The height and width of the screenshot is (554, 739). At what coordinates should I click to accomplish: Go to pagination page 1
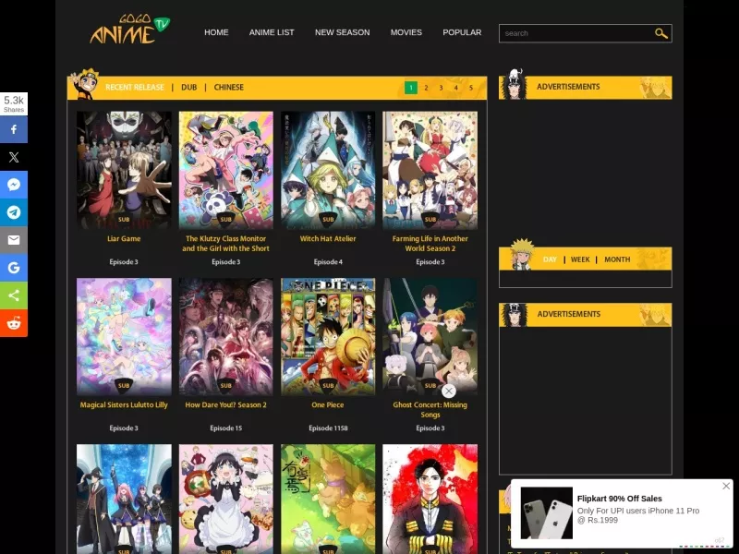411,88
